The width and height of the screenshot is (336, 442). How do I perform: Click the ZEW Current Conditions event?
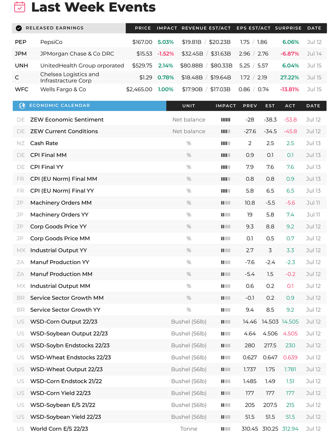pos(64,131)
